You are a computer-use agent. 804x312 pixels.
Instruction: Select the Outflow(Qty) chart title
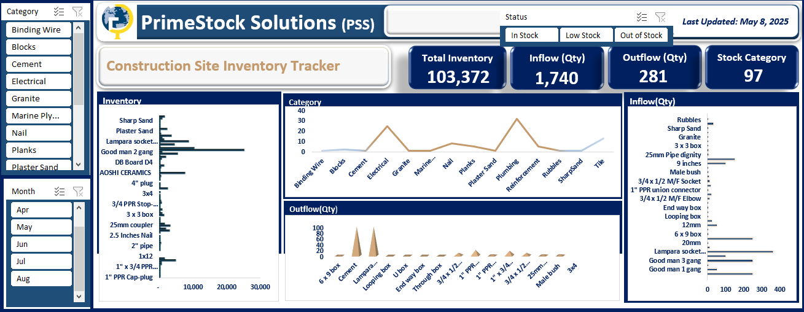tap(313, 209)
